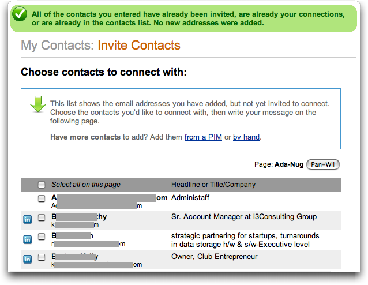Screen dimensions: 368x285
Task: Click LinkedIn icon beside Club Entrepreneur owner row
Action: click(28, 259)
